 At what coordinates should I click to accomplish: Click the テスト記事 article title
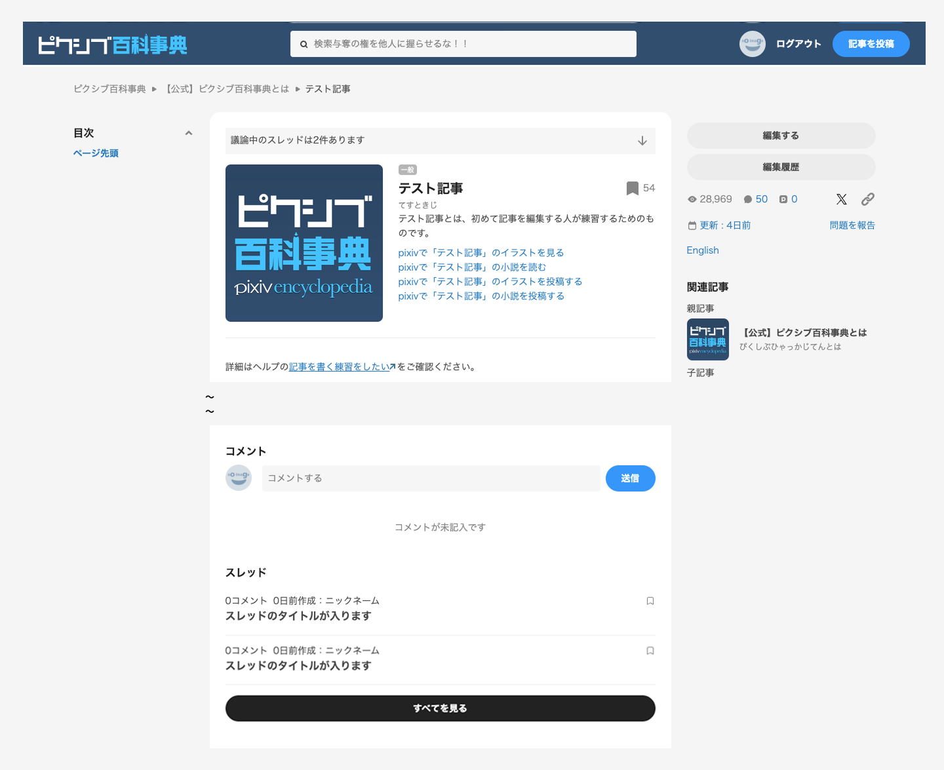pyautogui.click(x=431, y=189)
